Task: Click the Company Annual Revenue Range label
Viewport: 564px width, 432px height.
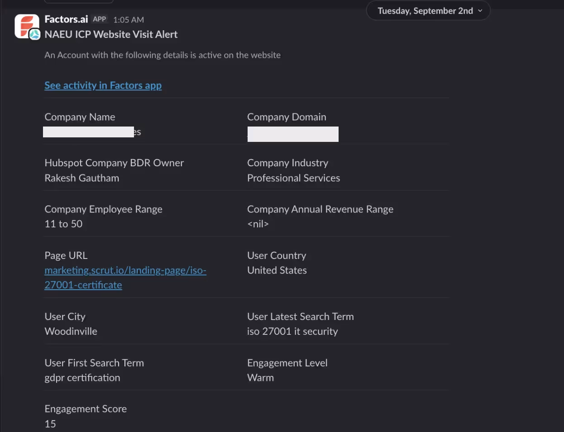Action: click(320, 209)
